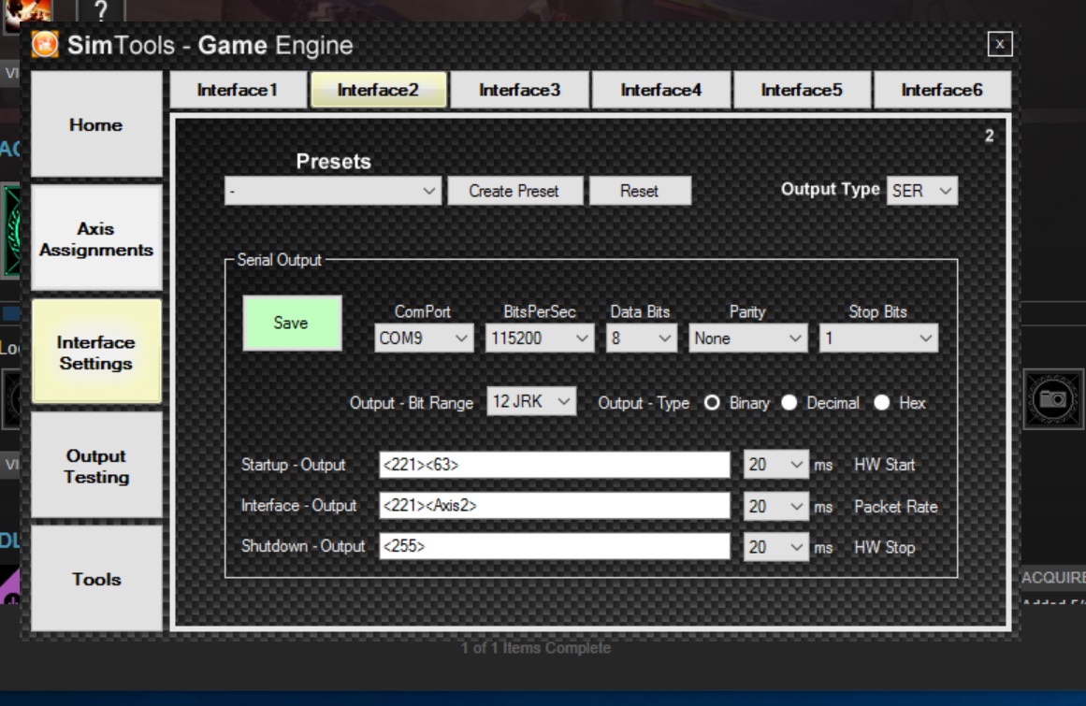Open the BitsPerSec 115200 dropdown

coord(540,339)
